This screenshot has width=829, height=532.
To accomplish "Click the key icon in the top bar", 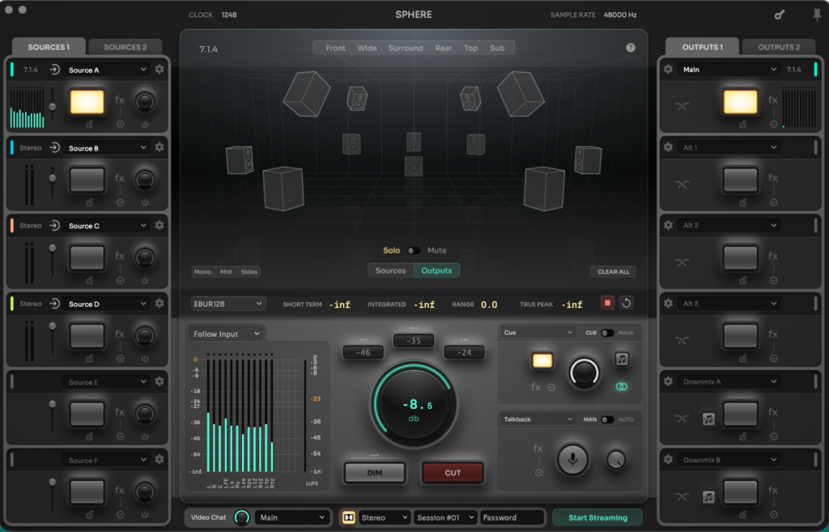I will point(780,14).
